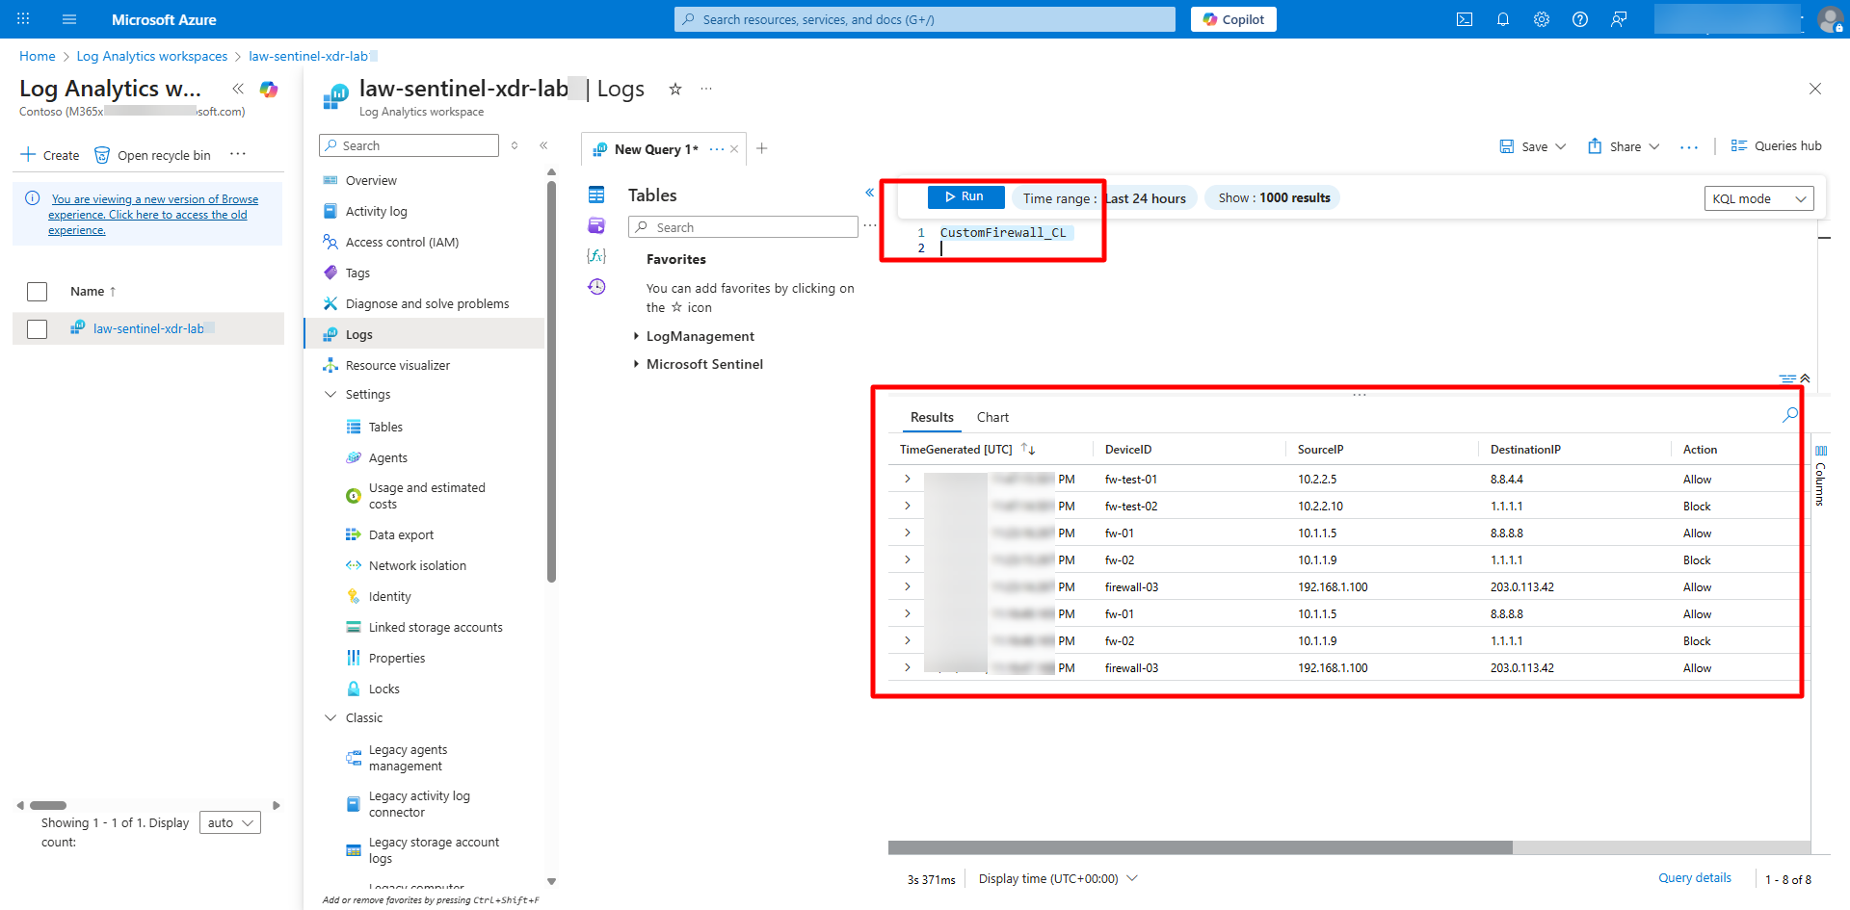This screenshot has height=910, width=1850.
Task: Open the query toolbar more options ellipsis
Action: click(x=1689, y=146)
